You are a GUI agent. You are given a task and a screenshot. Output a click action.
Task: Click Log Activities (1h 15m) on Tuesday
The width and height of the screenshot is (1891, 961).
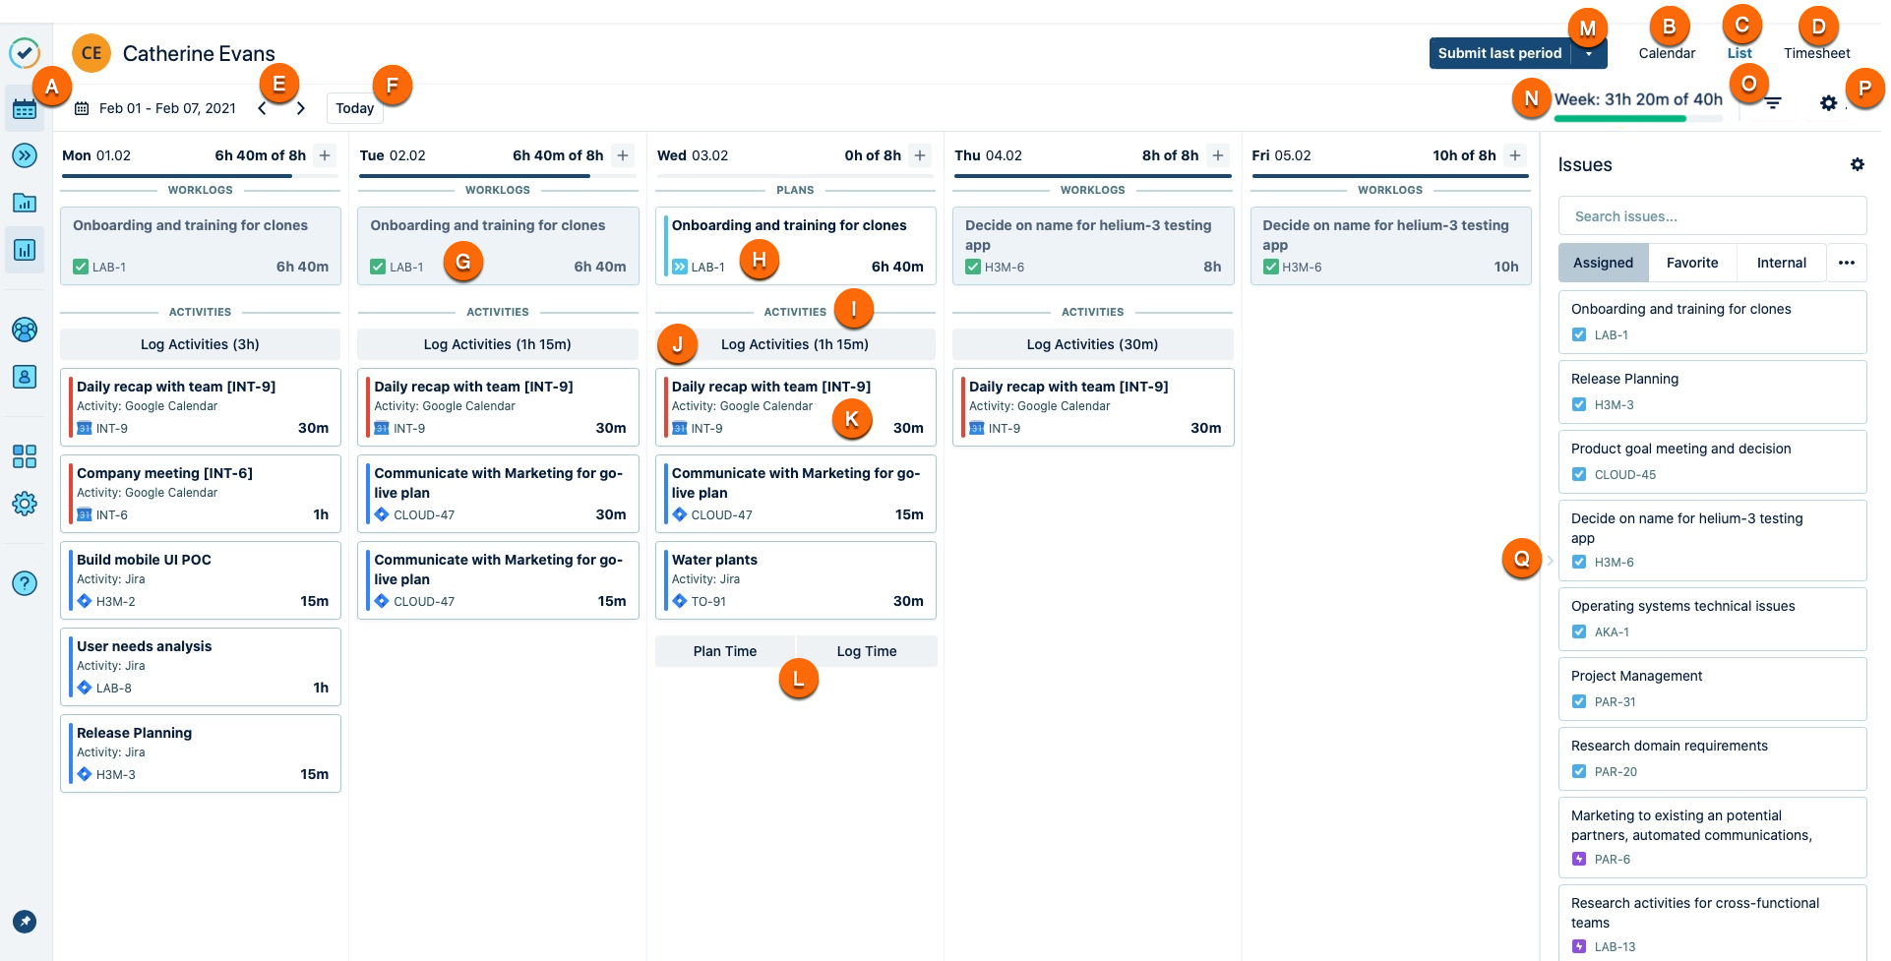[498, 344]
